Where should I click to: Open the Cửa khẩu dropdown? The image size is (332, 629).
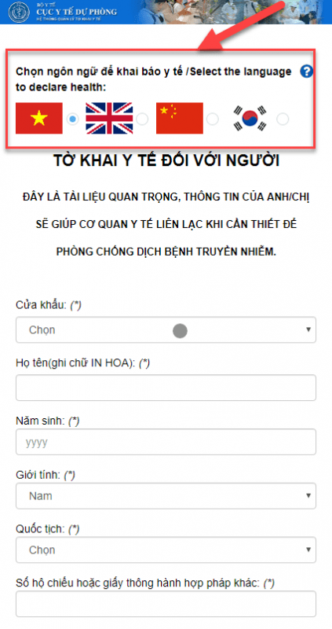click(x=166, y=329)
